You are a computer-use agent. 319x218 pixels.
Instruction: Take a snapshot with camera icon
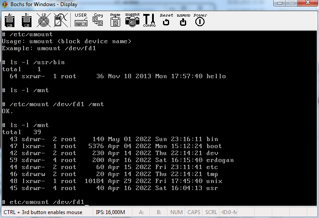[132, 20]
